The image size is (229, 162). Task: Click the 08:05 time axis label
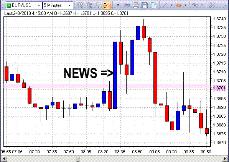86,152
